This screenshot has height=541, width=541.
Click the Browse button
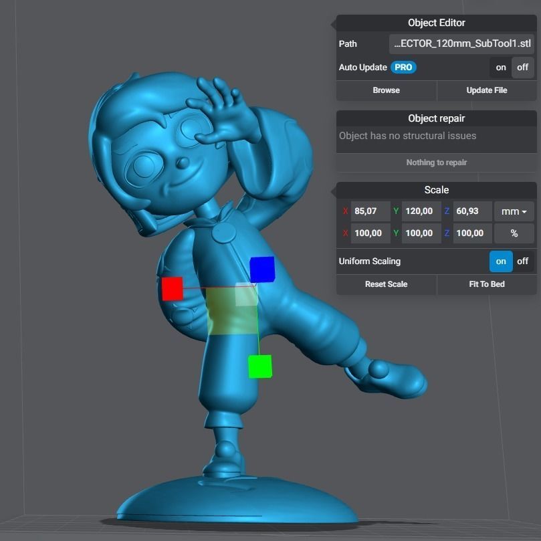(x=386, y=90)
